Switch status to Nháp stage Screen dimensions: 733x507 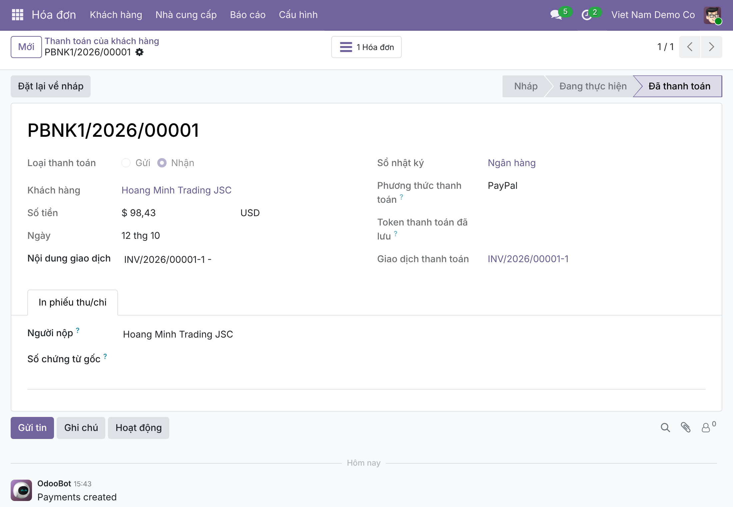point(525,86)
